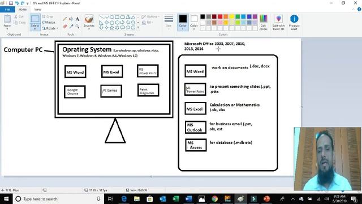Pick the Rounded rectangle shape

122,17
